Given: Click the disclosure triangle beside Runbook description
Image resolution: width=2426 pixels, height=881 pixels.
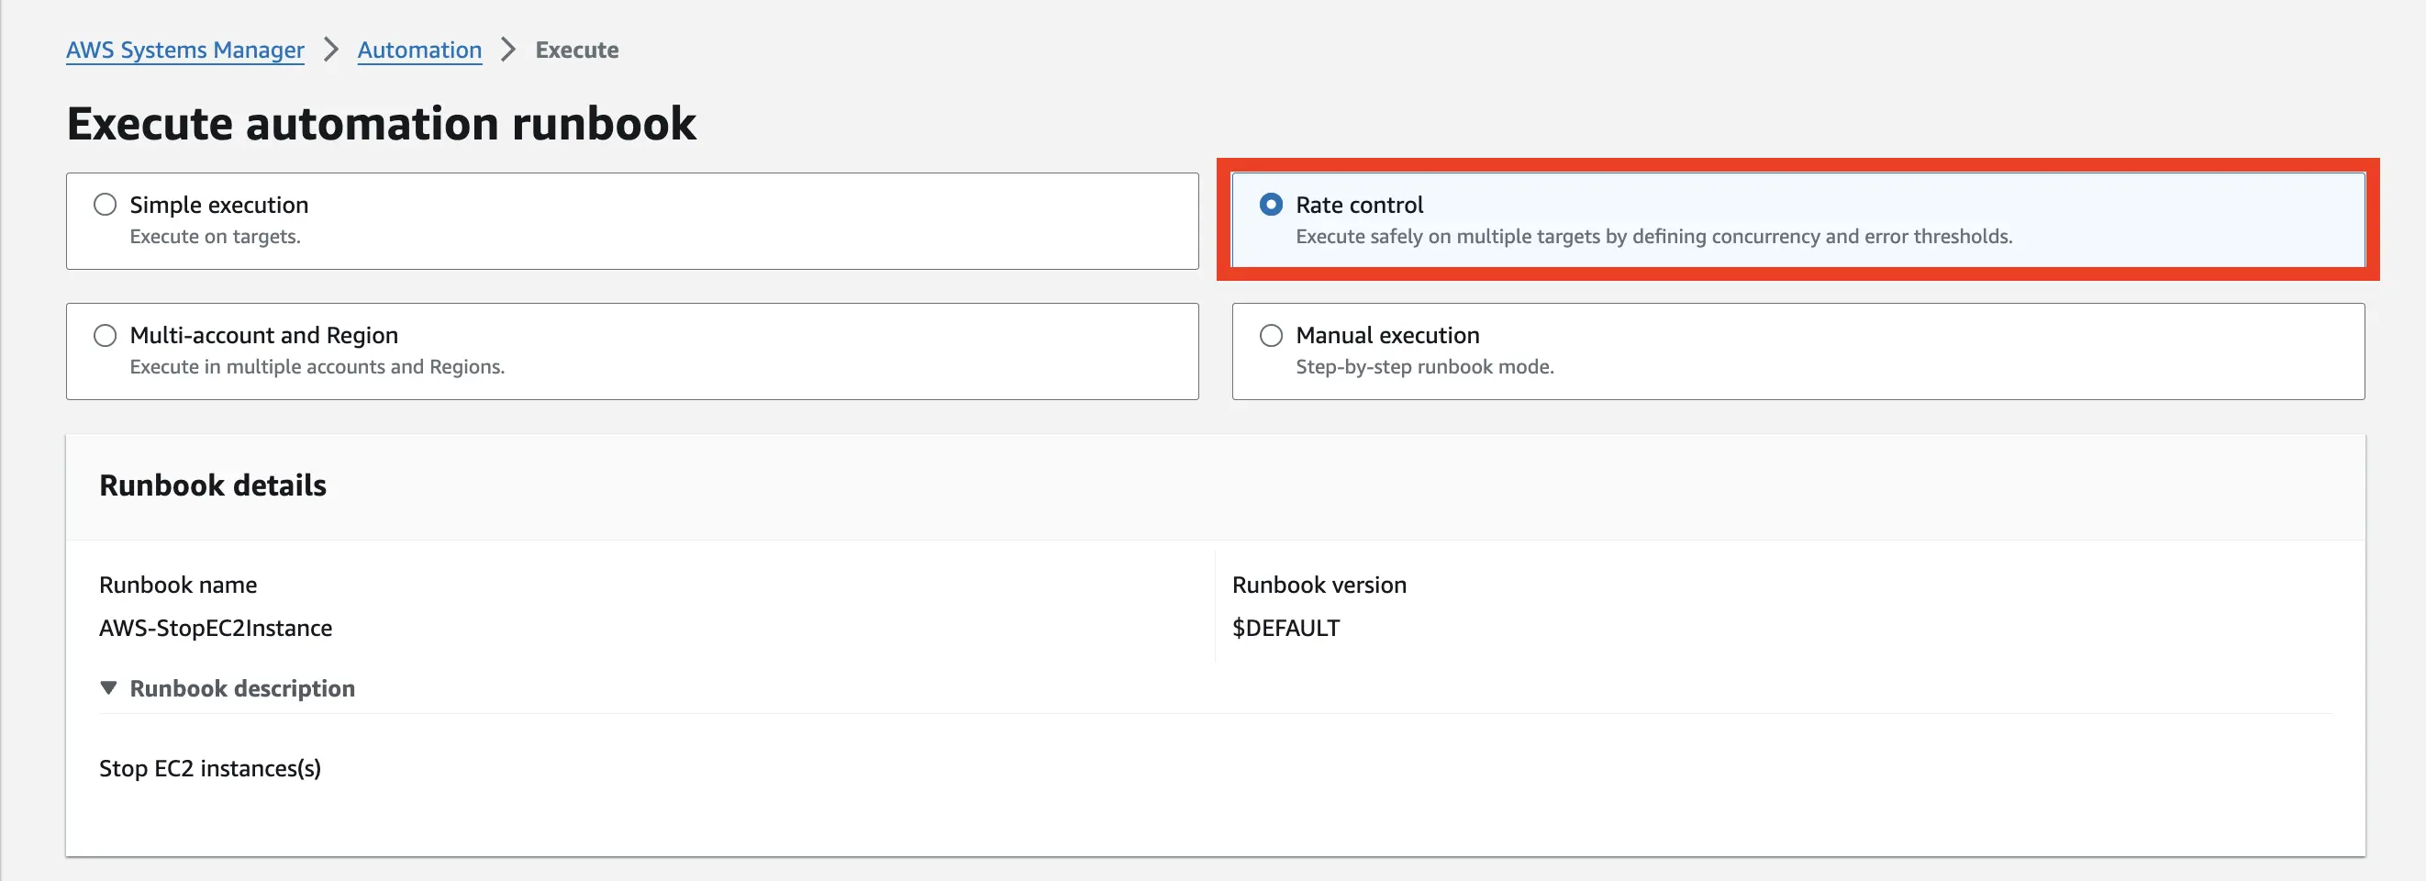Looking at the screenshot, I should 107,688.
